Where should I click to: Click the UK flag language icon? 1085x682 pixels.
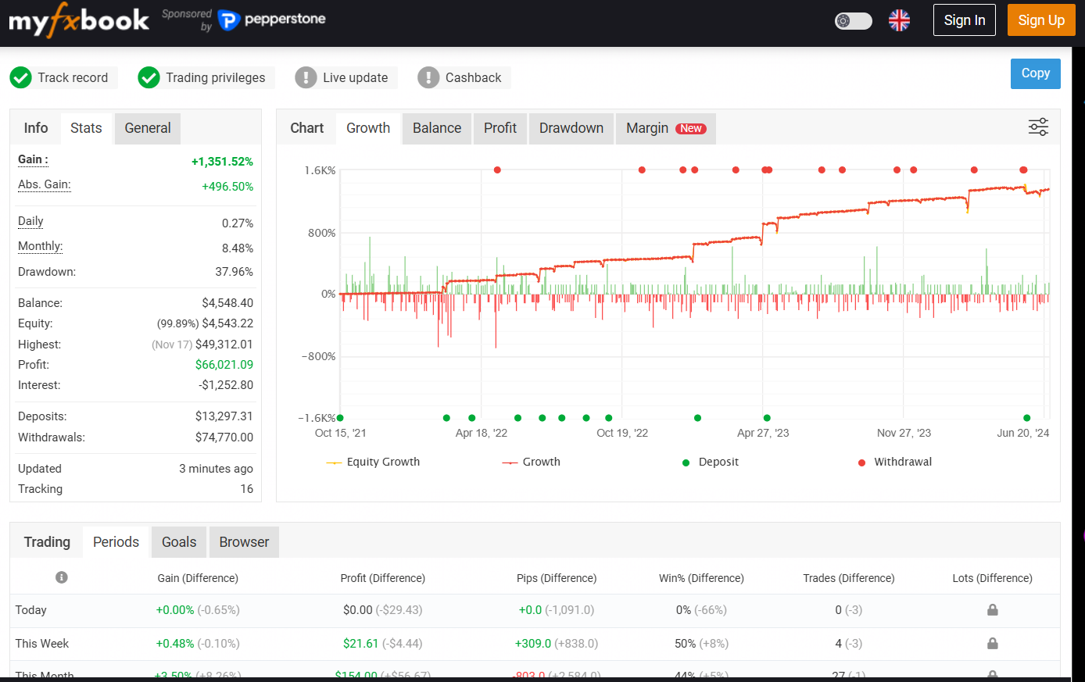click(899, 20)
